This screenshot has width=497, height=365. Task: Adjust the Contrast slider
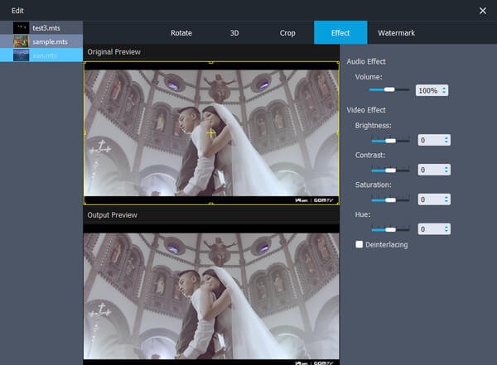coord(390,170)
